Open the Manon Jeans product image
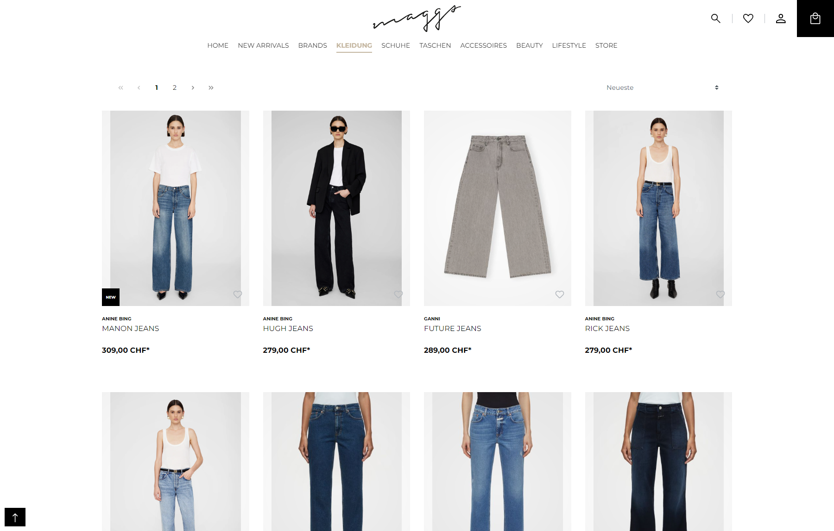The height and width of the screenshot is (531, 834). pyautogui.click(x=176, y=208)
